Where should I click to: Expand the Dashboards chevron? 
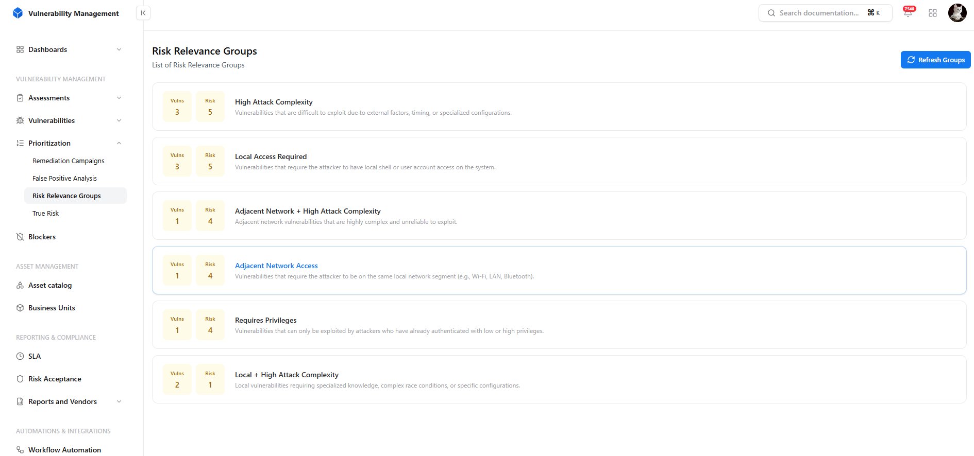tap(119, 49)
